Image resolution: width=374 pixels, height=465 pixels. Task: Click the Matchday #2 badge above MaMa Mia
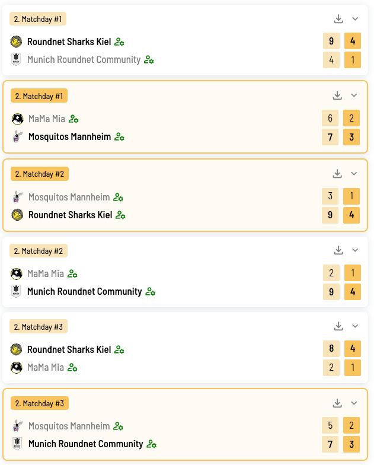(x=39, y=251)
